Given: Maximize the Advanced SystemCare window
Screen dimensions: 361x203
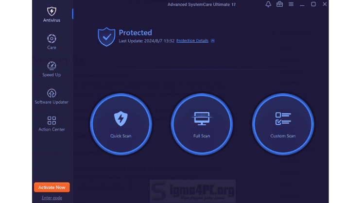Looking at the screenshot, I should coord(313,4).
